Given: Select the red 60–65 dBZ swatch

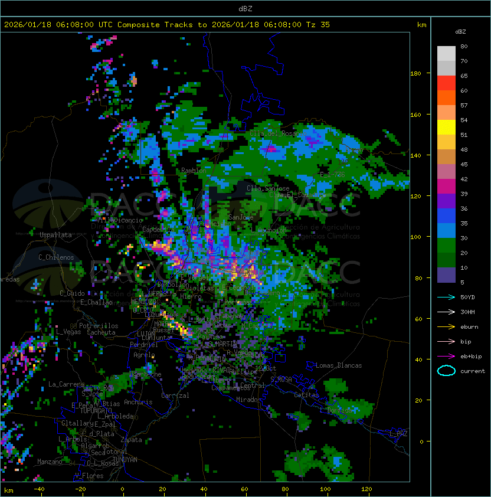Looking at the screenshot, I should pyautogui.click(x=446, y=83).
